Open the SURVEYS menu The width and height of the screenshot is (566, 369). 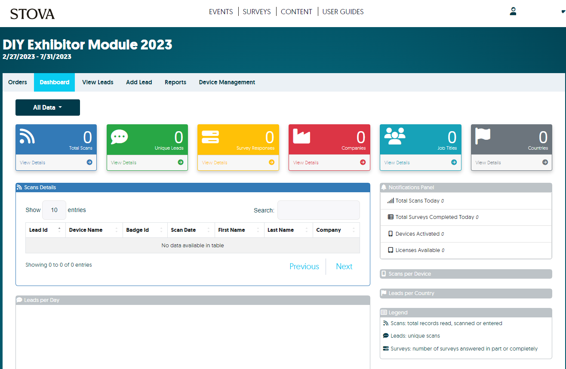pos(257,12)
